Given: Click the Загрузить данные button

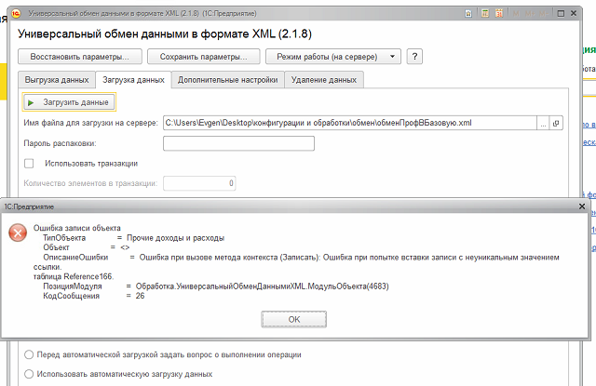Looking at the screenshot, I should [x=68, y=102].
